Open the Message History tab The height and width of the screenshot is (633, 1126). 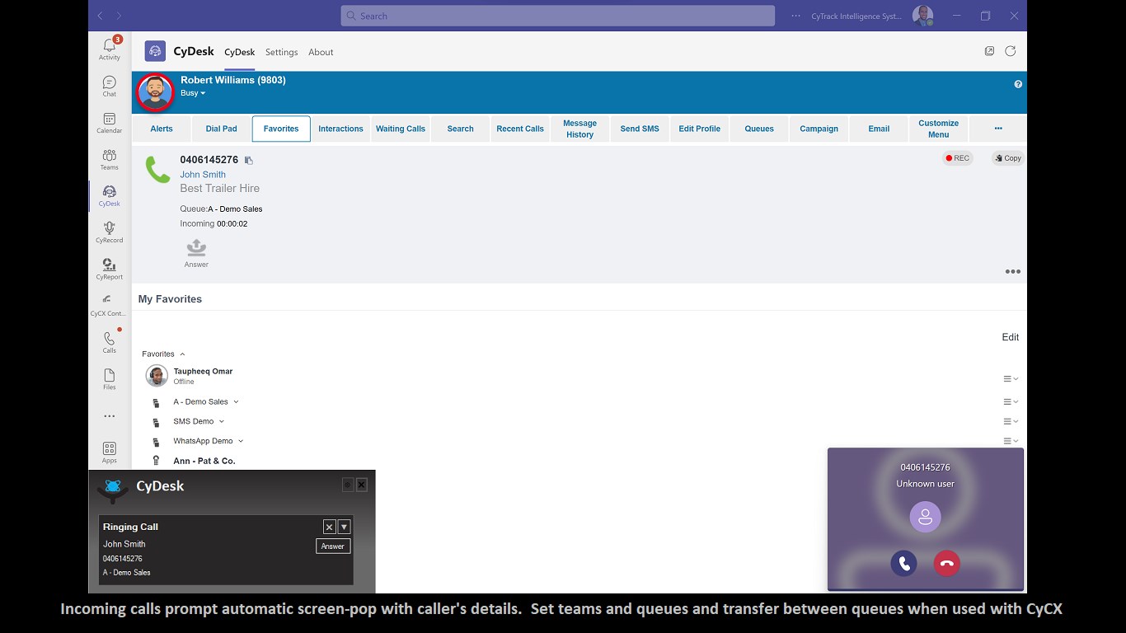coord(579,129)
